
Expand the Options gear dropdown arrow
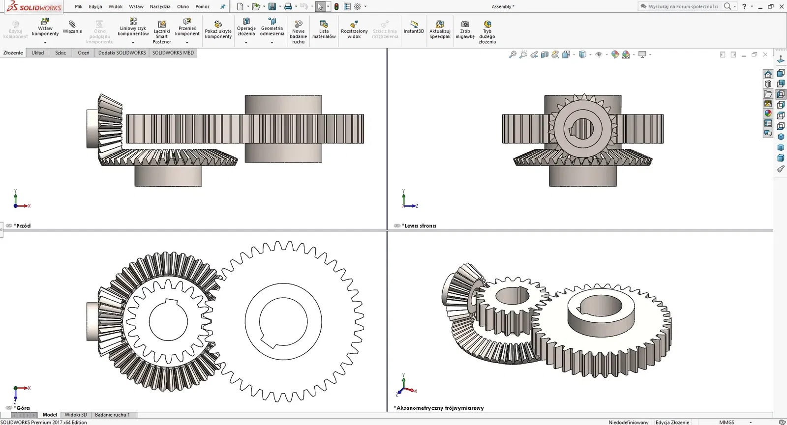[x=365, y=6]
